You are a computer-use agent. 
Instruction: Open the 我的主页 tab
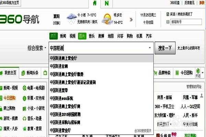[9, 73]
